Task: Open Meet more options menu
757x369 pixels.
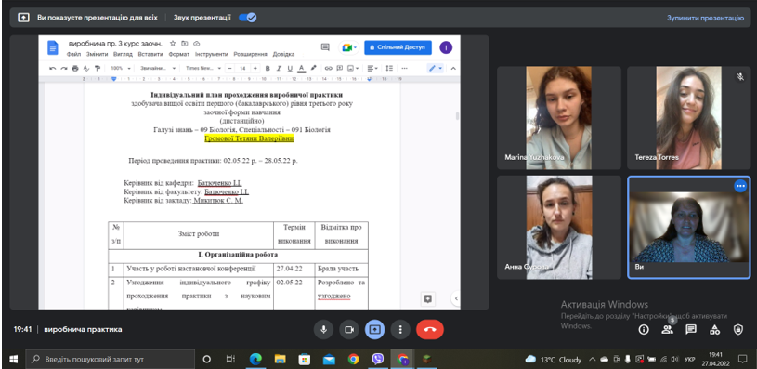Action: (x=400, y=329)
